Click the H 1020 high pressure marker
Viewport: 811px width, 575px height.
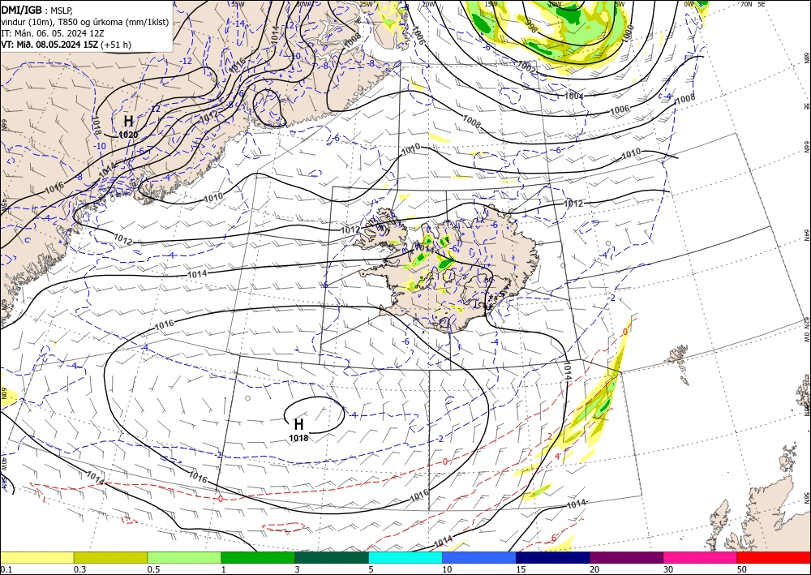coord(128,127)
